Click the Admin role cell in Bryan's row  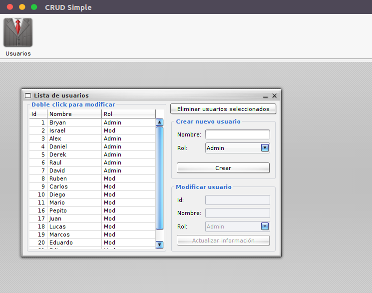point(129,122)
